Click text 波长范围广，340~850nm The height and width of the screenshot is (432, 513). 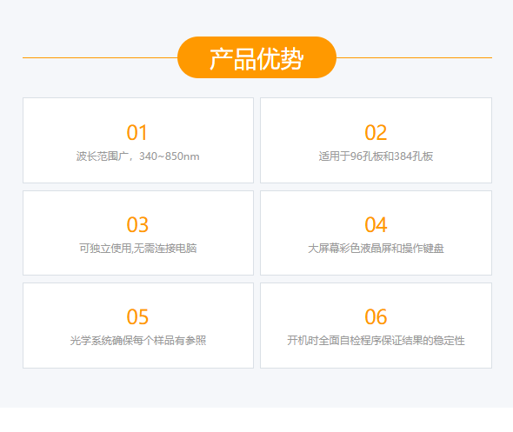(x=137, y=156)
